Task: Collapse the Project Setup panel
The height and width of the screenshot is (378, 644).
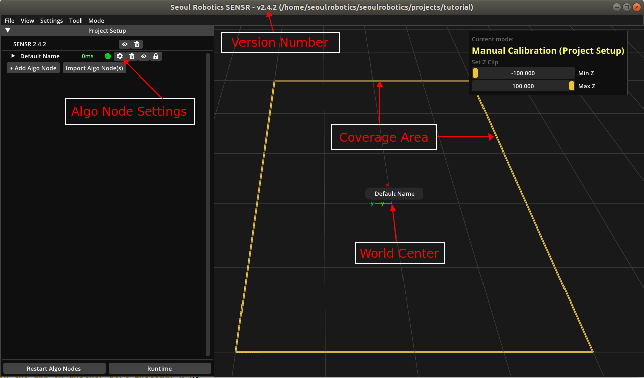Action: point(8,30)
